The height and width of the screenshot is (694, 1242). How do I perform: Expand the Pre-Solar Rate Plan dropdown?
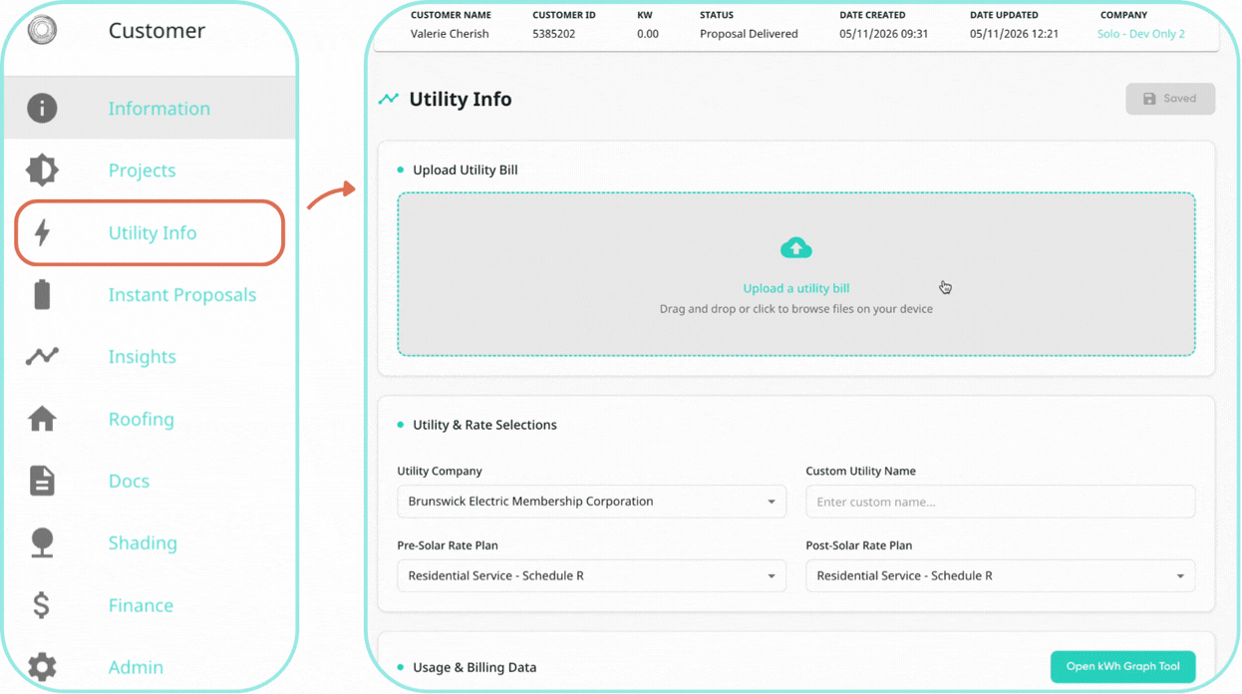[591, 575]
